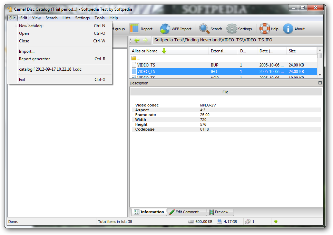Sort by D... column header
This screenshot has height=235, width=333.
coord(248,51)
